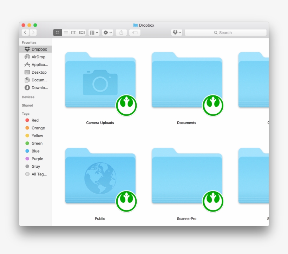Click the sync badge on Documents folder
288x254 pixels.
coord(213,106)
